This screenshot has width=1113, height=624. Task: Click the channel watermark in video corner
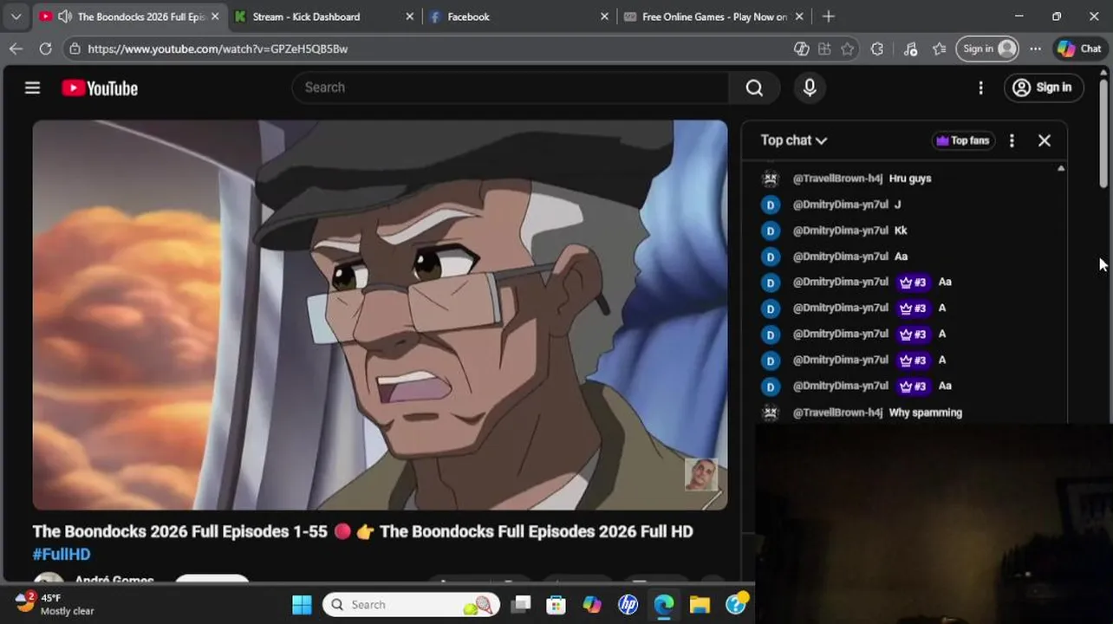click(700, 474)
